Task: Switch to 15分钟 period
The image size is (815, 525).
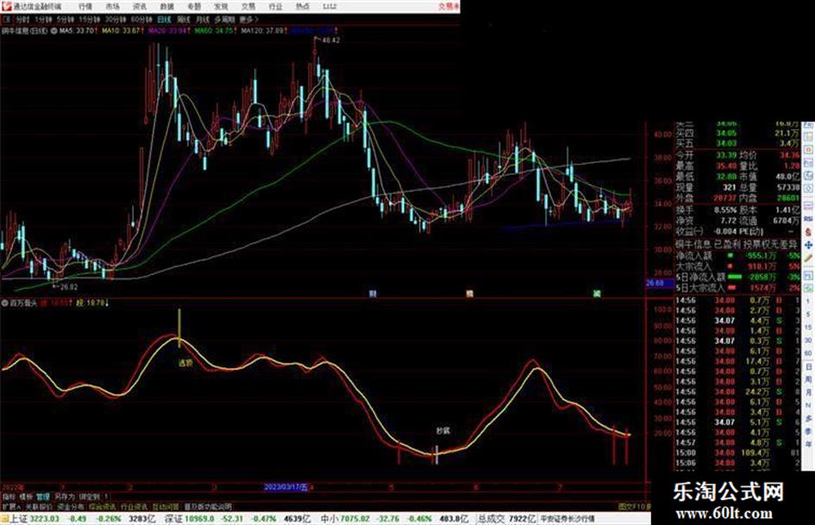Action: (90, 19)
